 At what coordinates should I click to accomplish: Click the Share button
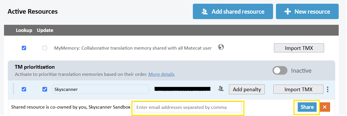(307, 107)
